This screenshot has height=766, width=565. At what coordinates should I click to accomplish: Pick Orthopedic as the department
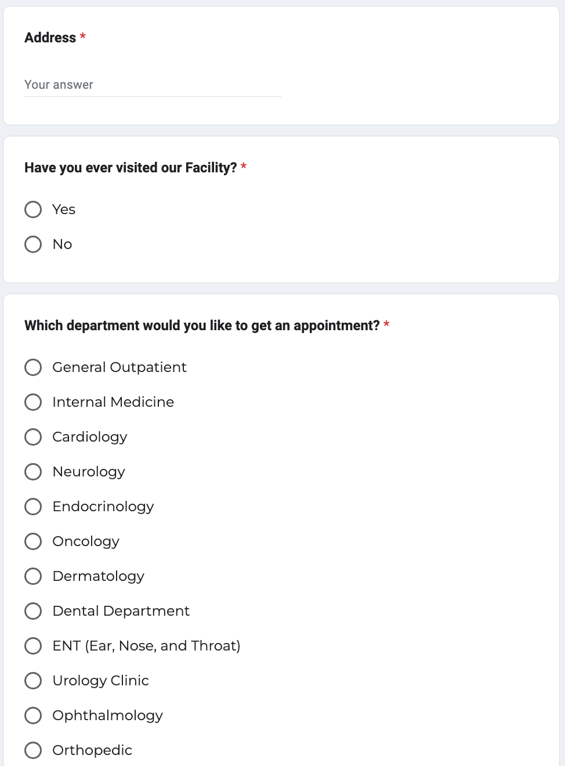tap(33, 750)
